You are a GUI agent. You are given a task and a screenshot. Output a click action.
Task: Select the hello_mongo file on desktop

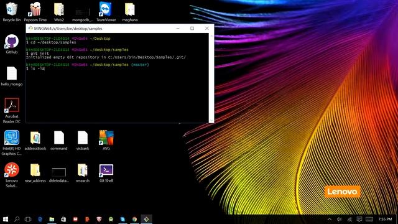point(12,76)
